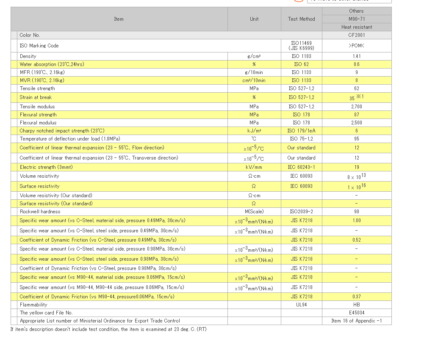This screenshot has height=339, width=438.
Task: Select the water absorption value '0.6'
Action: point(357,64)
